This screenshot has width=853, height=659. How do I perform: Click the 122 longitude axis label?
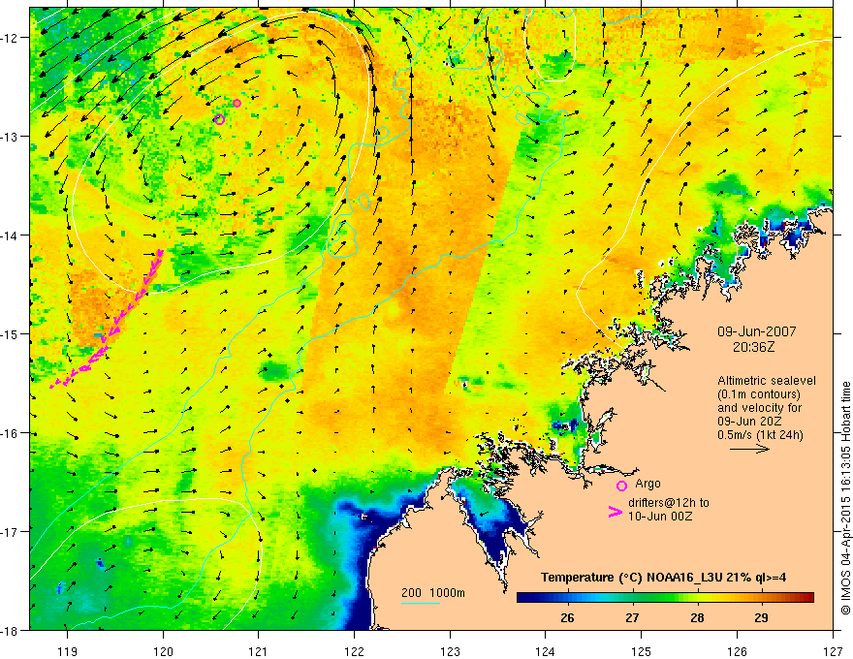(x=354, y=651)
